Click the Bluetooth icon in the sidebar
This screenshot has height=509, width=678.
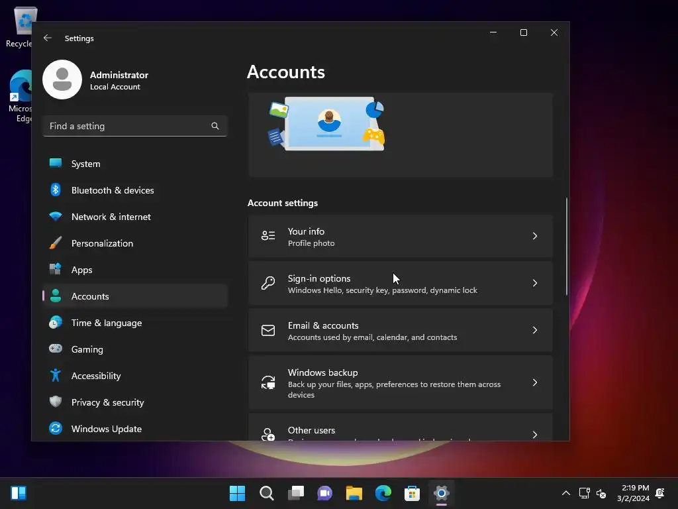[56, 190]
